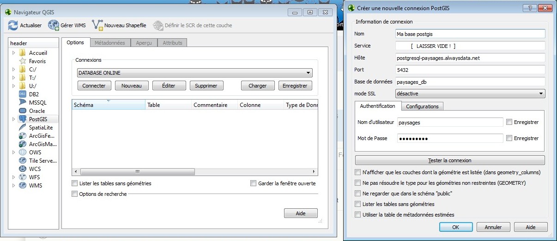Click the Mot de Passe field
557x241 pixels.
[450, 138]
